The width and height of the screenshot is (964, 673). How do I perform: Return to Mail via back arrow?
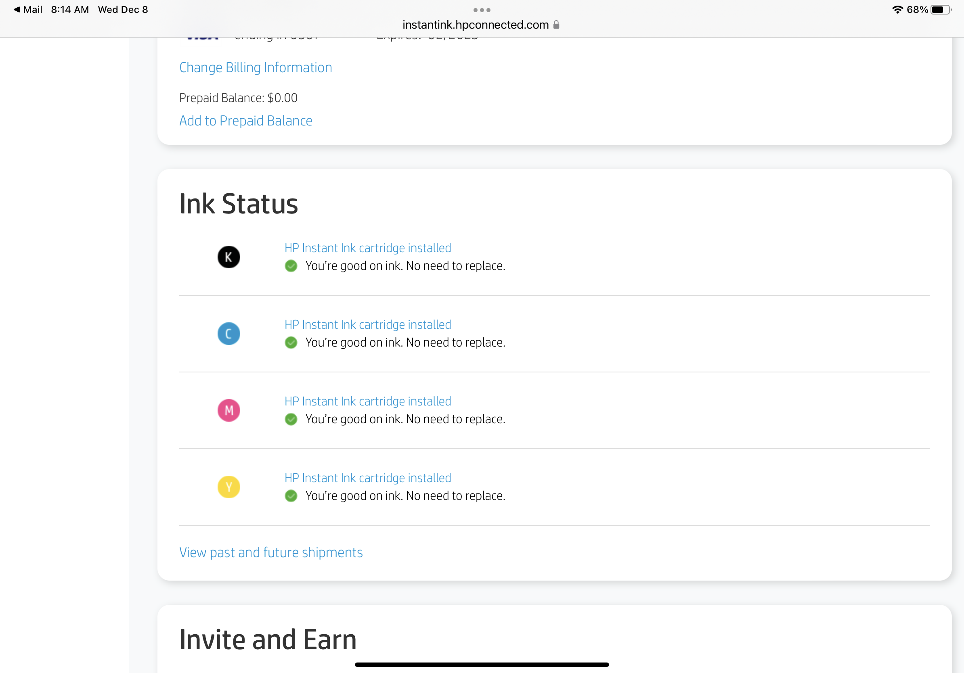click(27, 10)
